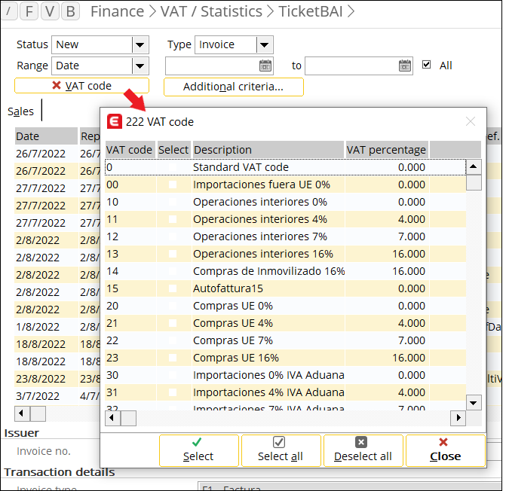Viewport: 506px width, 491px height.
Task: Click the red Exact logo icon in dialog title
Action: [115, 121]
